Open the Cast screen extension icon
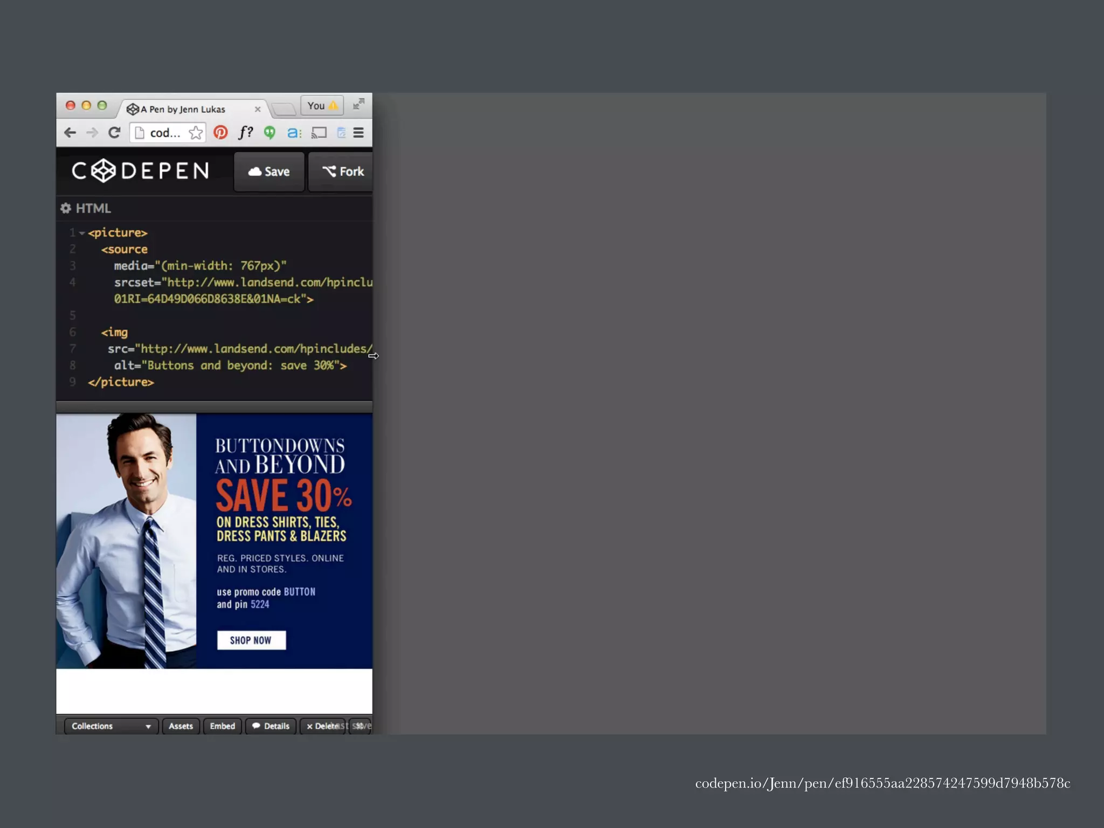The width and height of the screenshot is (1104, 828). coord(319,133)
